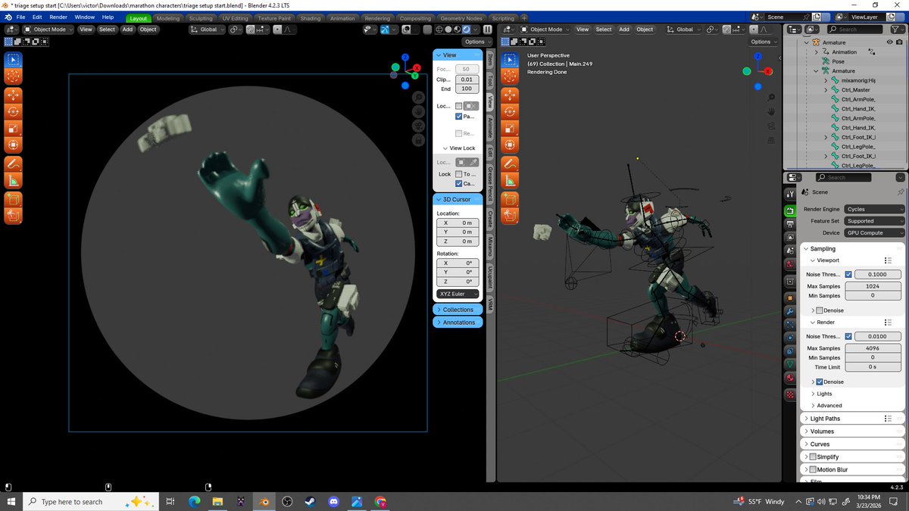The width and height of the screenshot is (909, 511).
Task: Toggle Lock To 3D Cursor checkbox
Action: pyautogui.click(x=459, y=174)
